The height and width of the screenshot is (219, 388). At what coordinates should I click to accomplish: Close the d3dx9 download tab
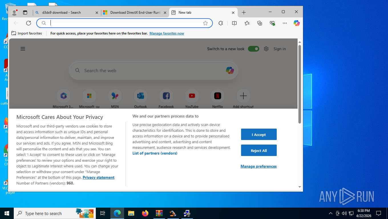click(97, 13)
